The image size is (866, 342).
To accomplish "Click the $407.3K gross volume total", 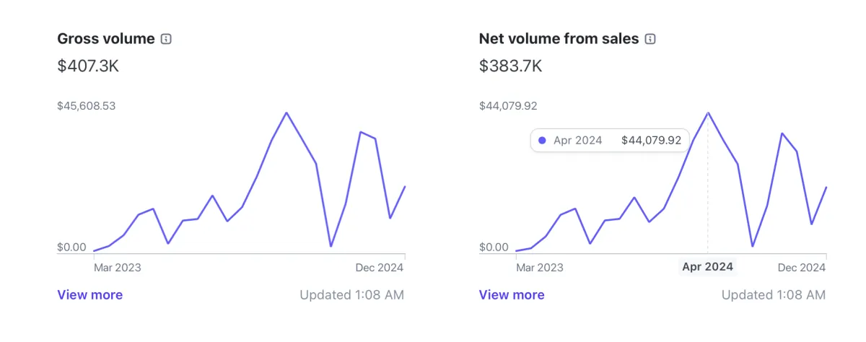I will click(88, 66).
